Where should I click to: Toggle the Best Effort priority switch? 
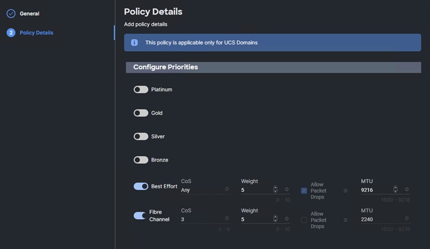tap(141, 186)
